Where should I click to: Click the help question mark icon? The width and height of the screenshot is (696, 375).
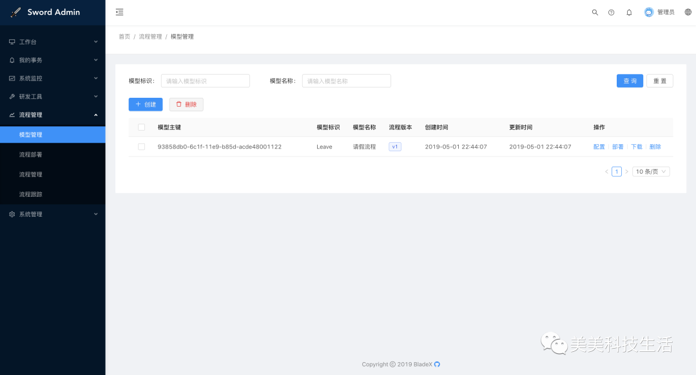[611, 12]
